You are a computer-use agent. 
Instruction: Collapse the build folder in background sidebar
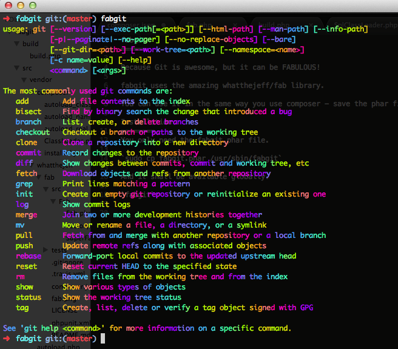[17, 44]
